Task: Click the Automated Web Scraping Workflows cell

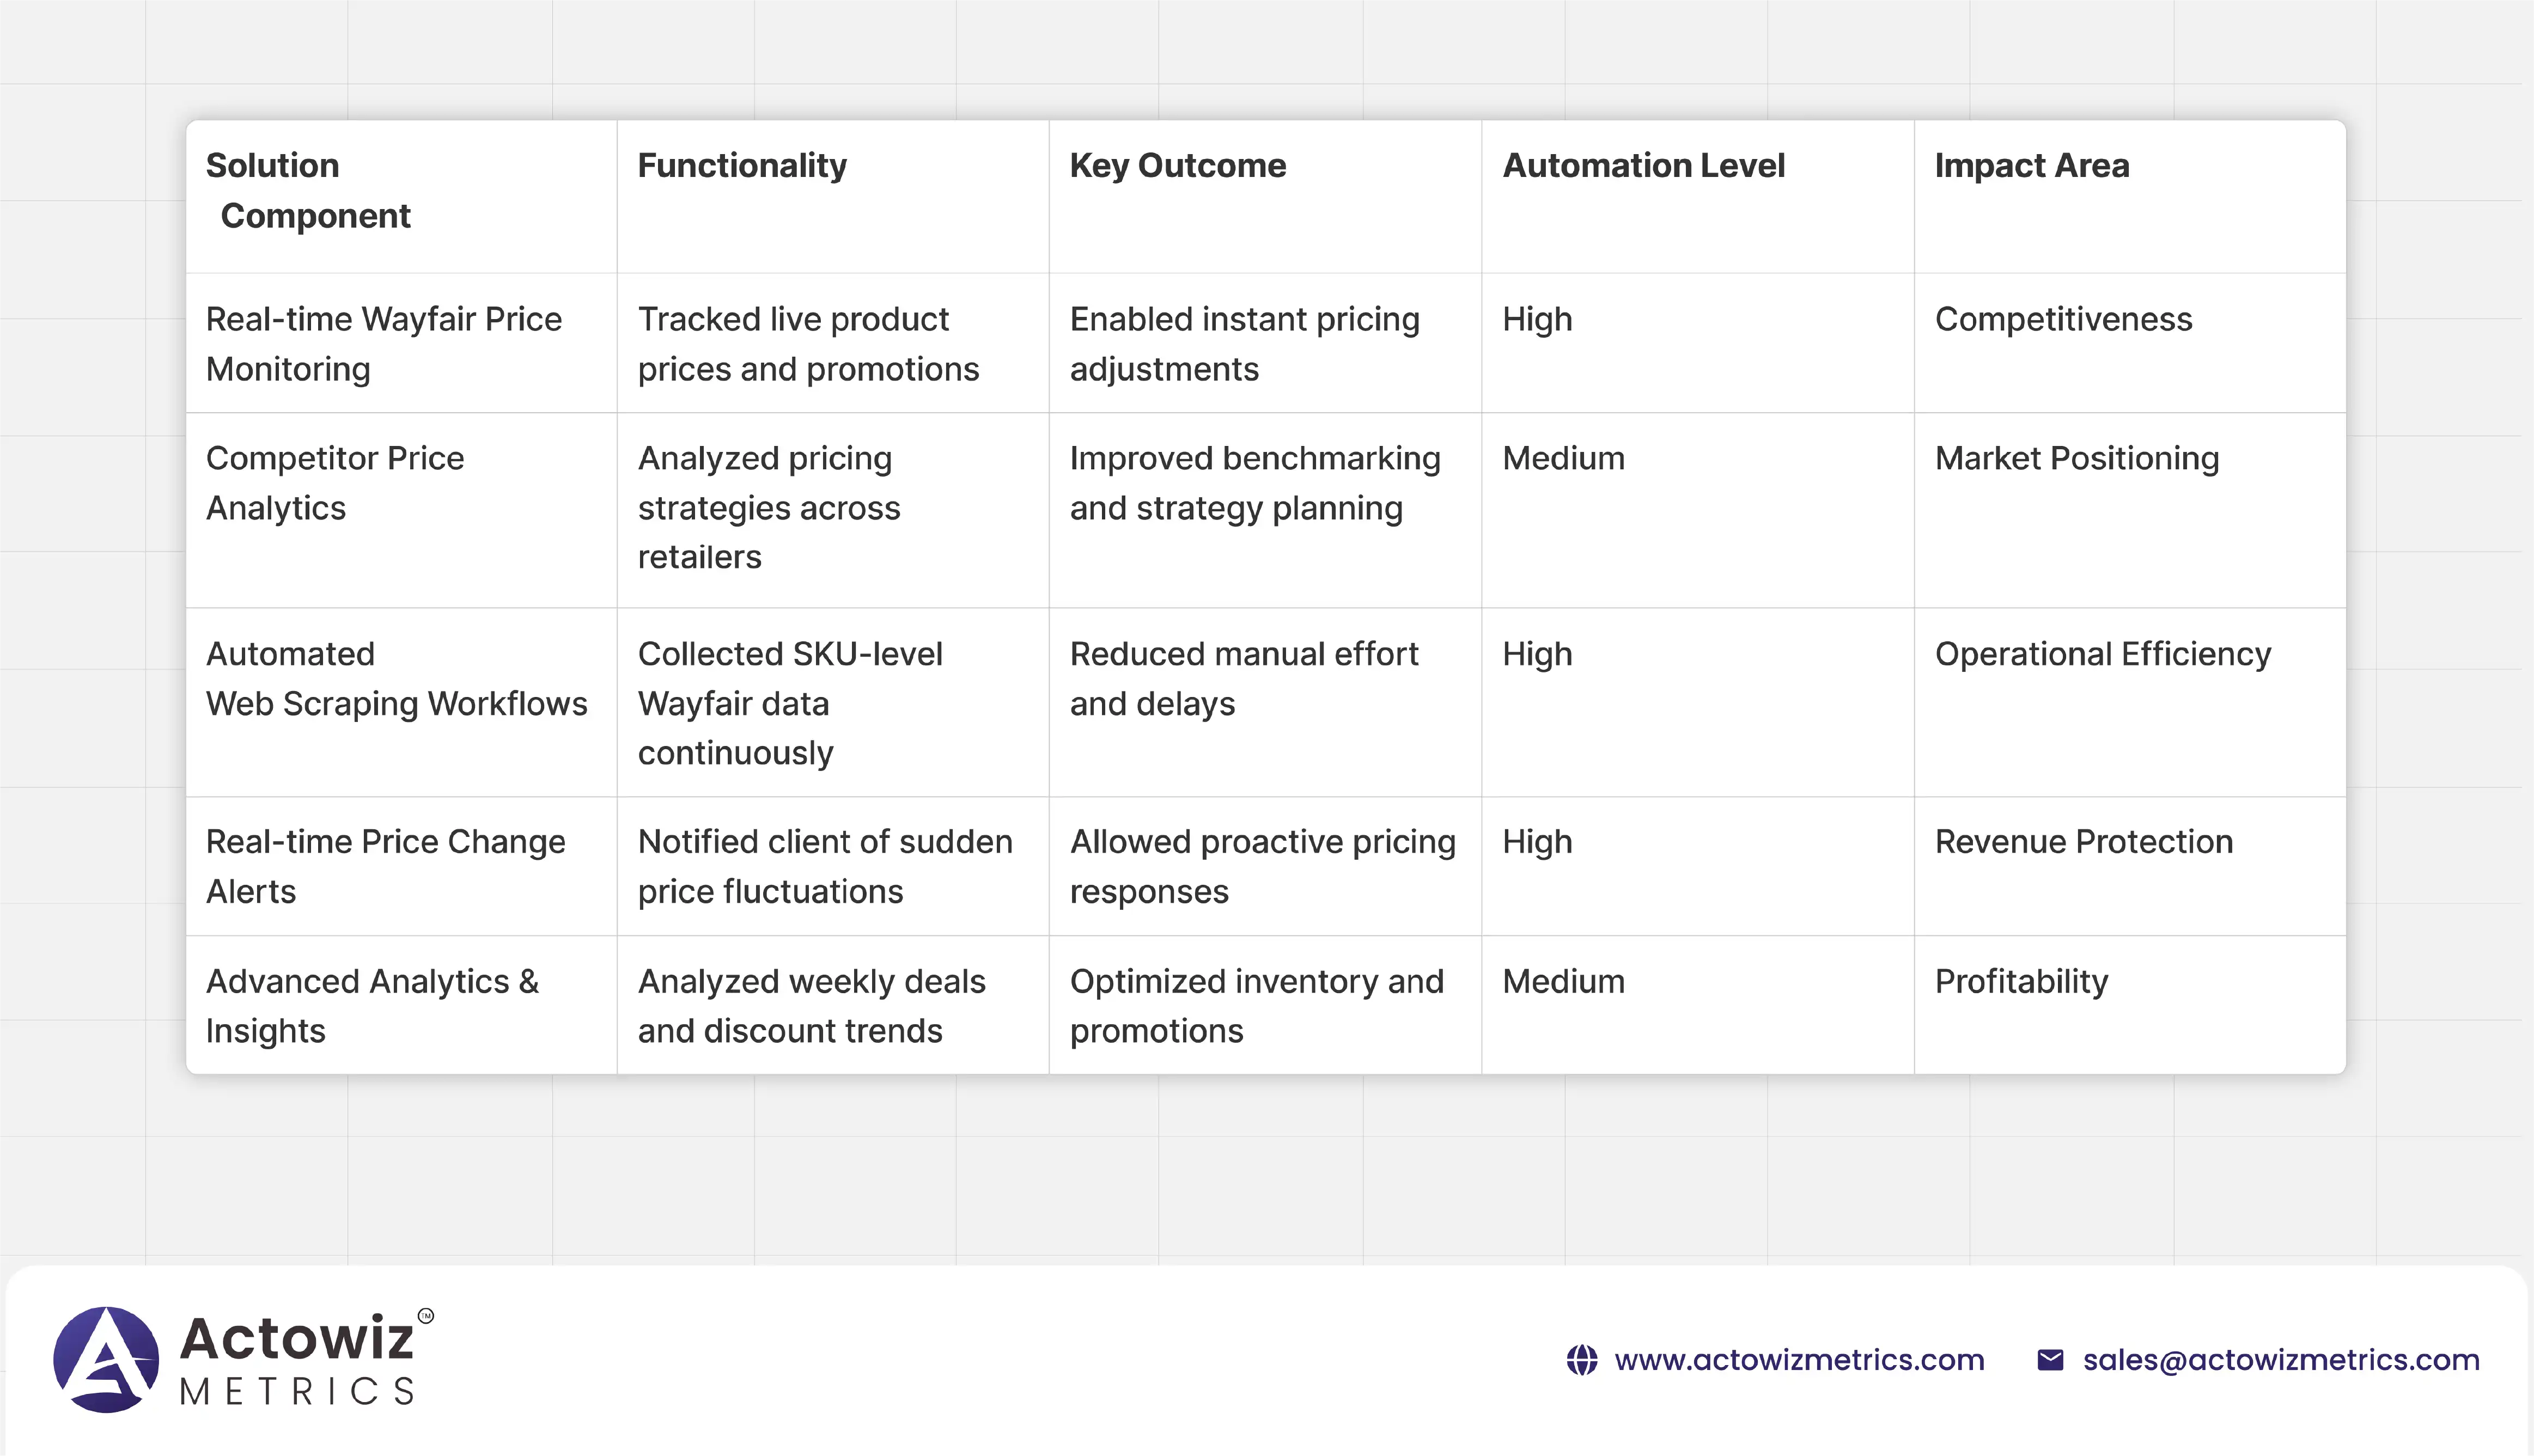Action: (x=396, y=678)
